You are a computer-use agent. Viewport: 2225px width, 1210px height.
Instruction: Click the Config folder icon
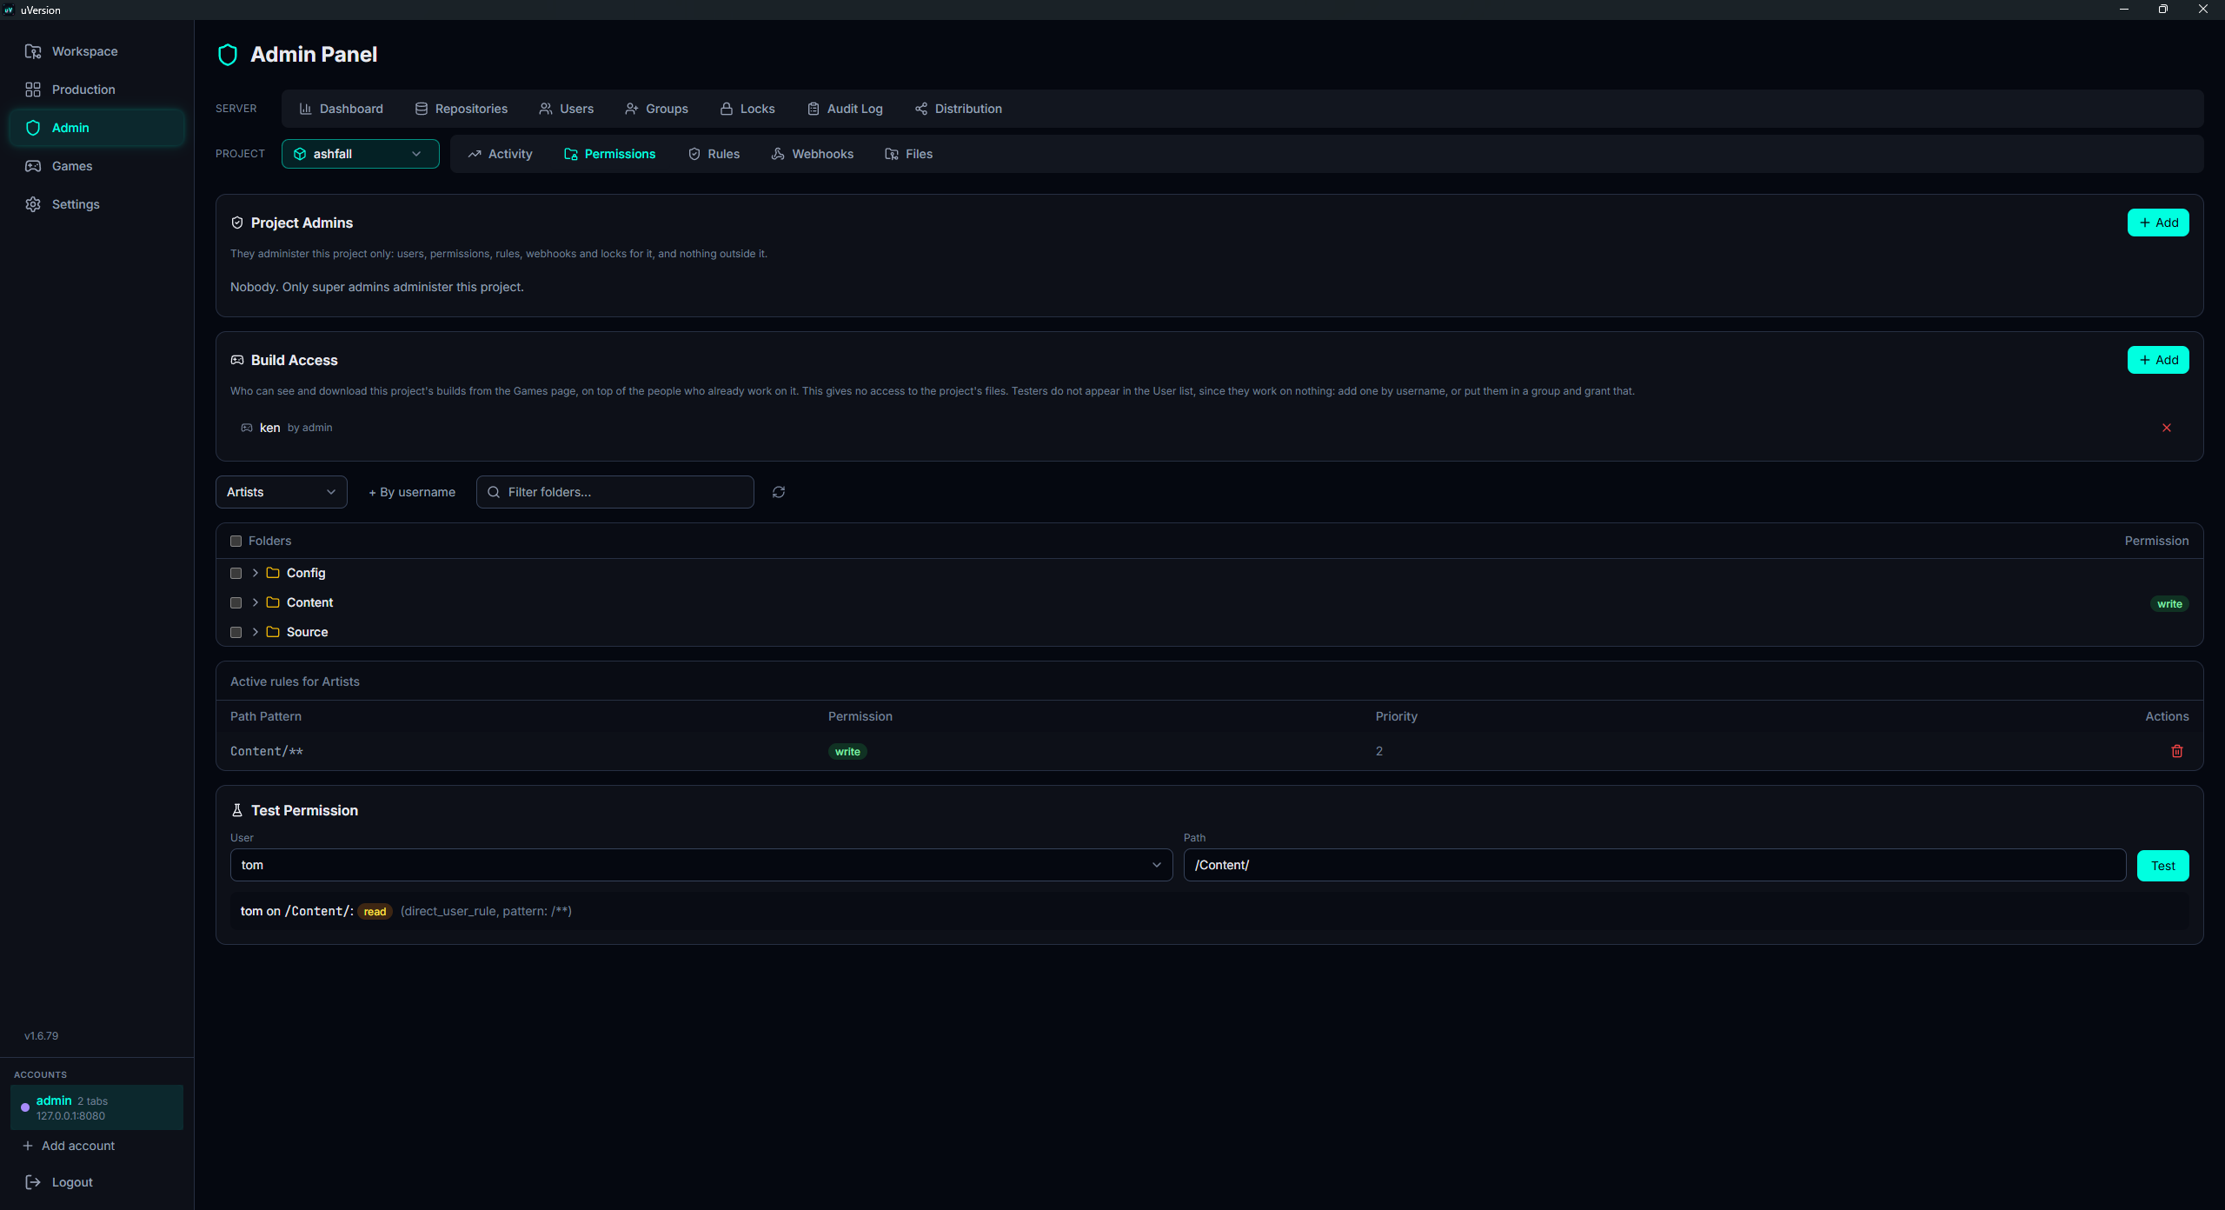[273, 573]
